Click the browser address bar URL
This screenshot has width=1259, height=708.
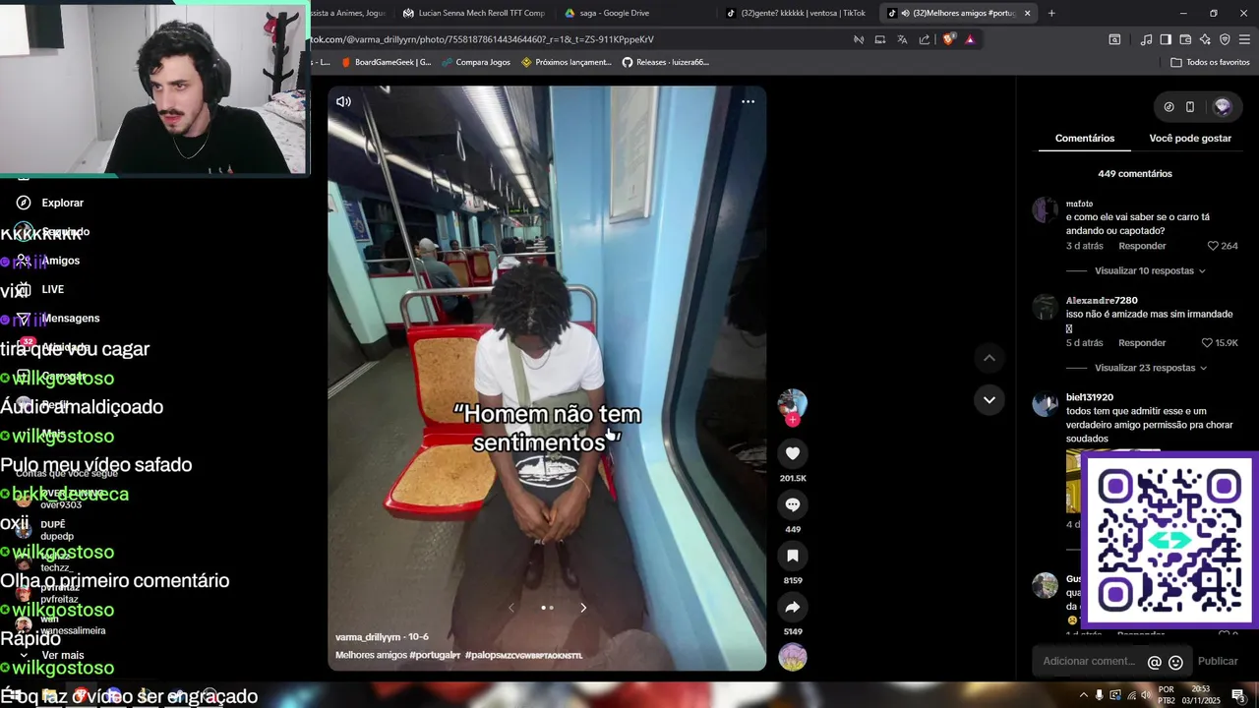(482, 39)
